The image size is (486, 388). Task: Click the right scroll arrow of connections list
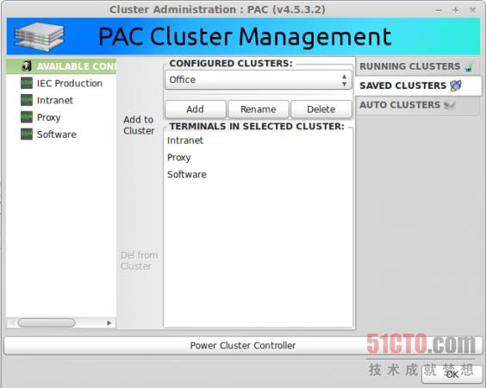[109, 322]
